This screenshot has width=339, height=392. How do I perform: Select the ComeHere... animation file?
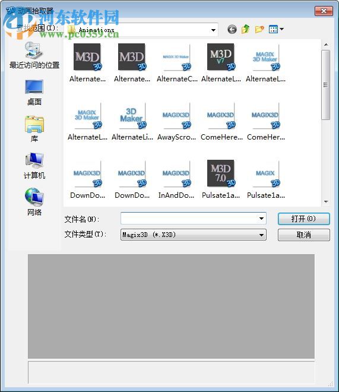pyautogui.click(x=221, y=122)
